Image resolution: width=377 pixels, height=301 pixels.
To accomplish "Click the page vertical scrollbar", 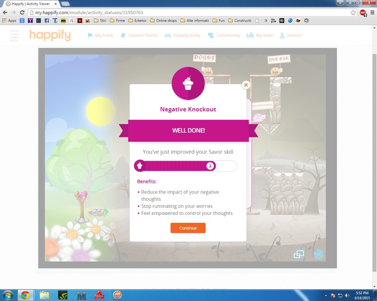I will pyautogui.click(x=375, y=163).
